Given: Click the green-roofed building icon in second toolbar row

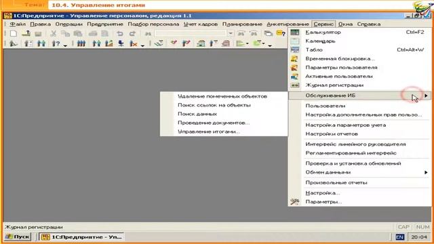Looking at the screenshot, I should pyautogui.click(x=201, y=43).
